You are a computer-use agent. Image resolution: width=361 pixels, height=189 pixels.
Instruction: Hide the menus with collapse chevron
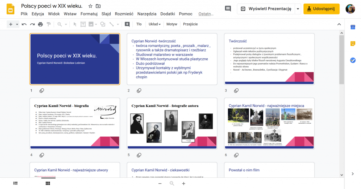pyautogui.click(x=339, y=24)
